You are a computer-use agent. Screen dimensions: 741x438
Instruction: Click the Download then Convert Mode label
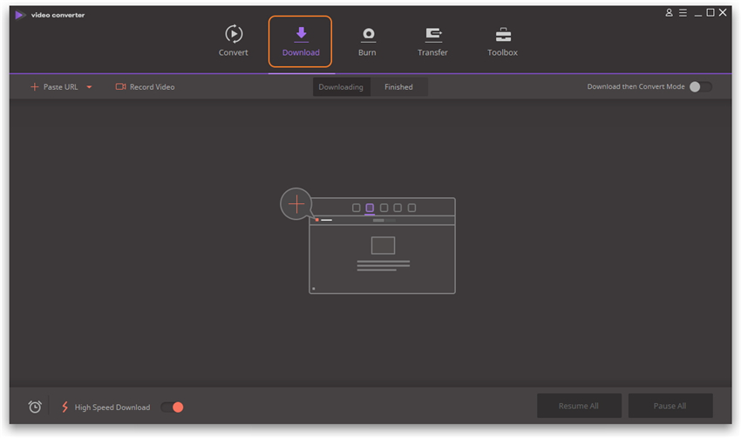coord(636,86)
